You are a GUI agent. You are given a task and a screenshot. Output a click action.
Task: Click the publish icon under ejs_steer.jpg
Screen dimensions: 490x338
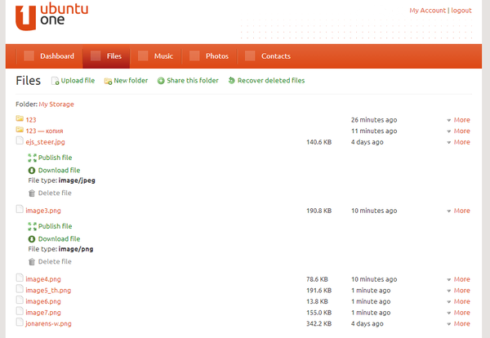click(x=32, y=158)
